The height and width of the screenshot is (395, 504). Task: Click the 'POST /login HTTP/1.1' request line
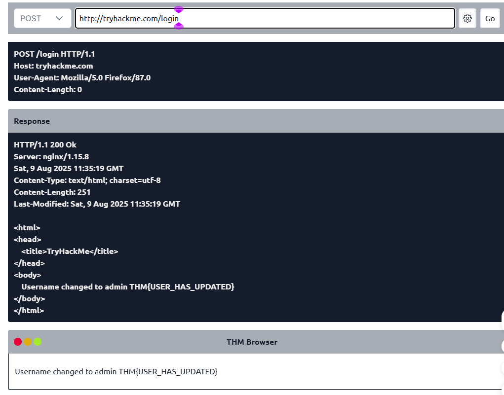click(x=54, y=54)
